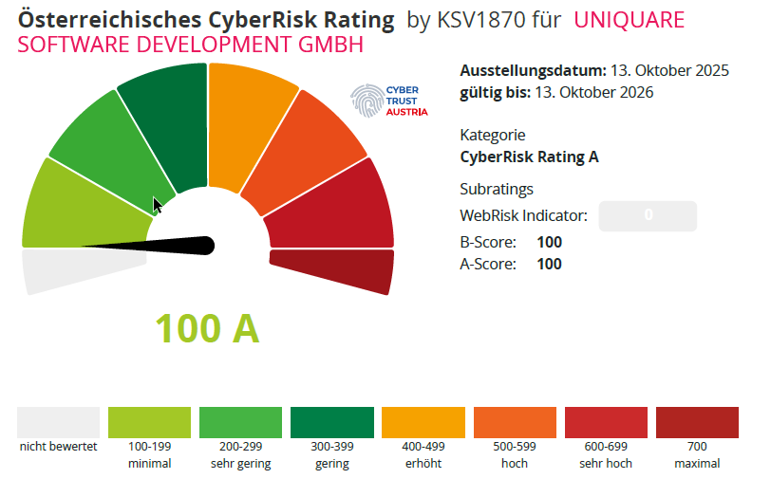This screenshot has height=479, width=771.
Task: Select the 200-299 sehr gering swatch
Action: point(241,422)
